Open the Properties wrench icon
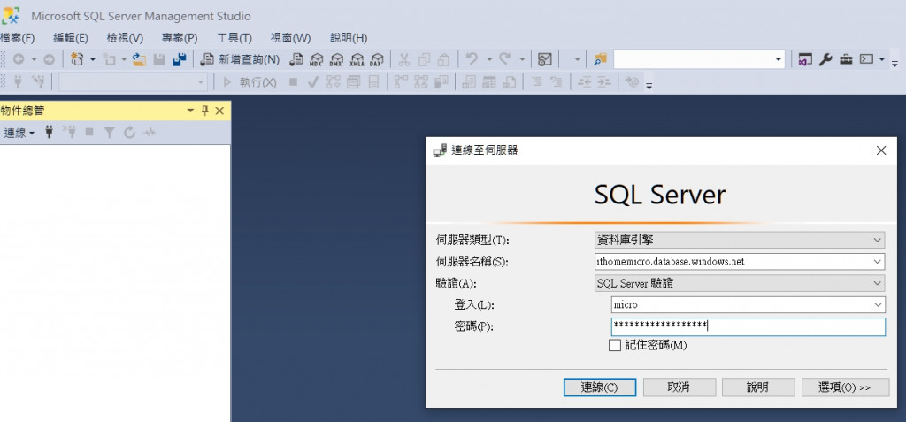This screenshot has width=906, height=422. click(825, 59)
